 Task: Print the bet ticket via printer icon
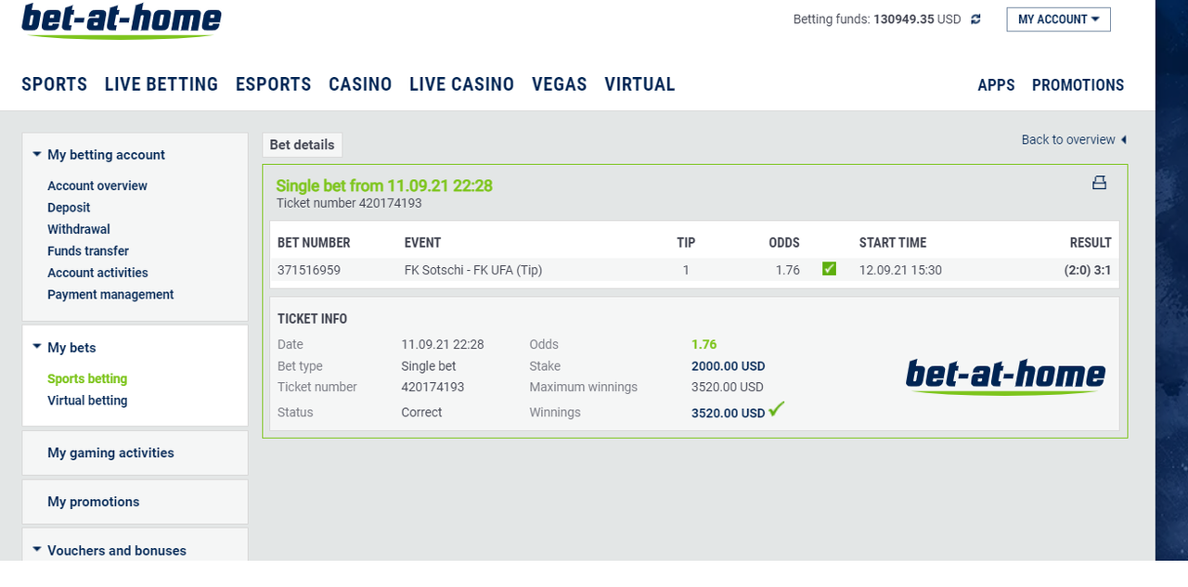click(1099, 183)
